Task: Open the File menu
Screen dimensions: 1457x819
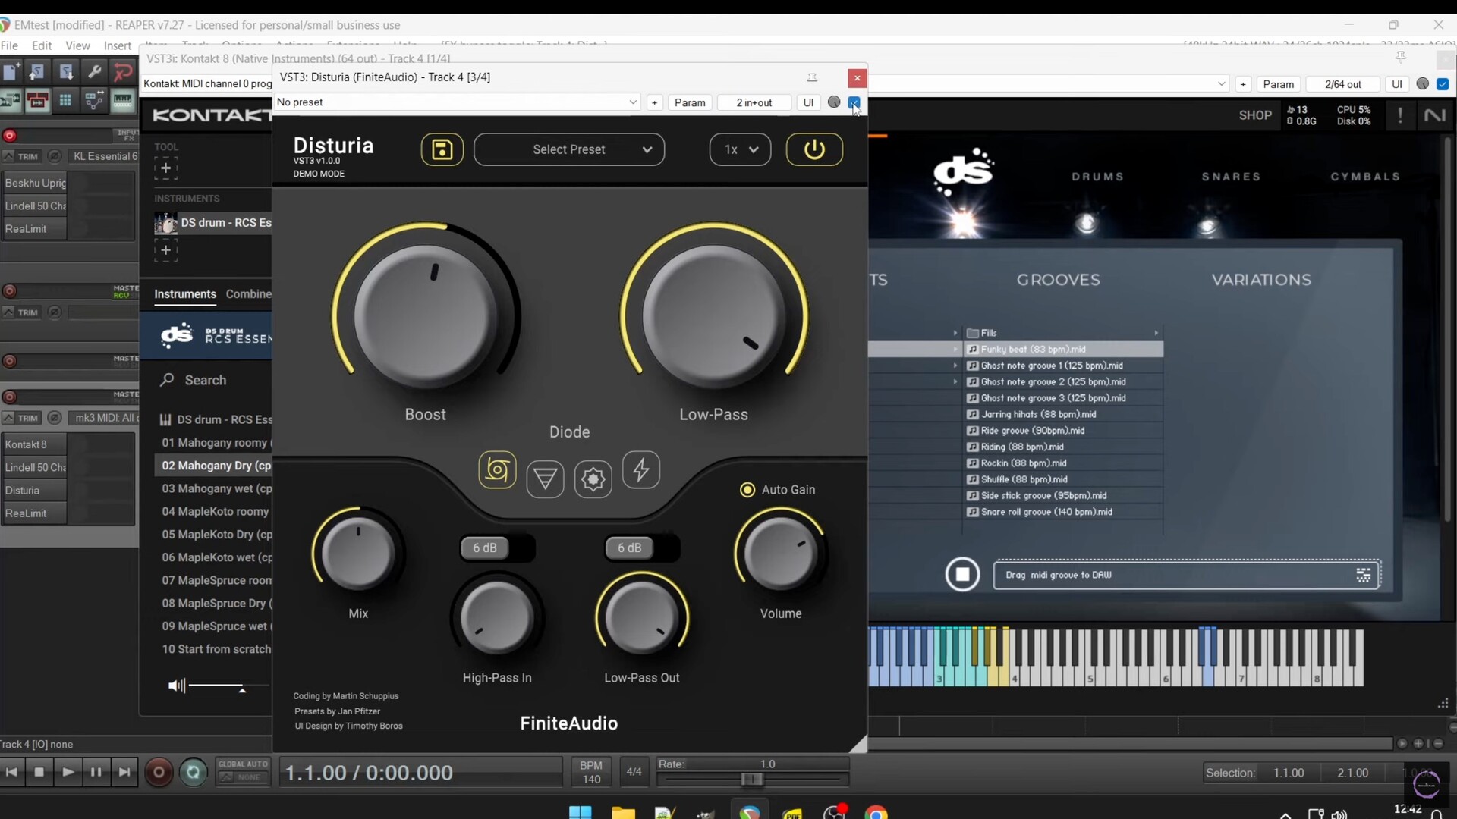Action: click(9, 45)
